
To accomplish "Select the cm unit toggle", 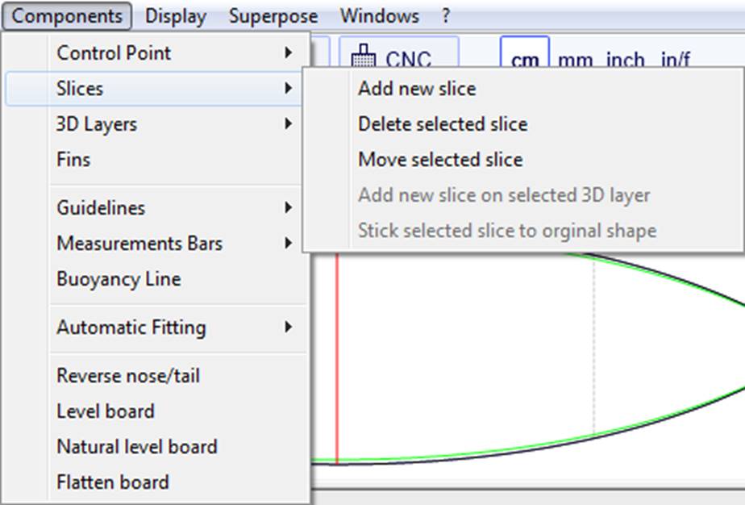I will pyautogui.click(x=525, y=60).
